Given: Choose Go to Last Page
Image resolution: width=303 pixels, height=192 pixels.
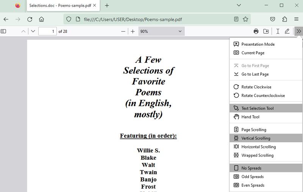Looking at the screenshot, I should [266, 74].
